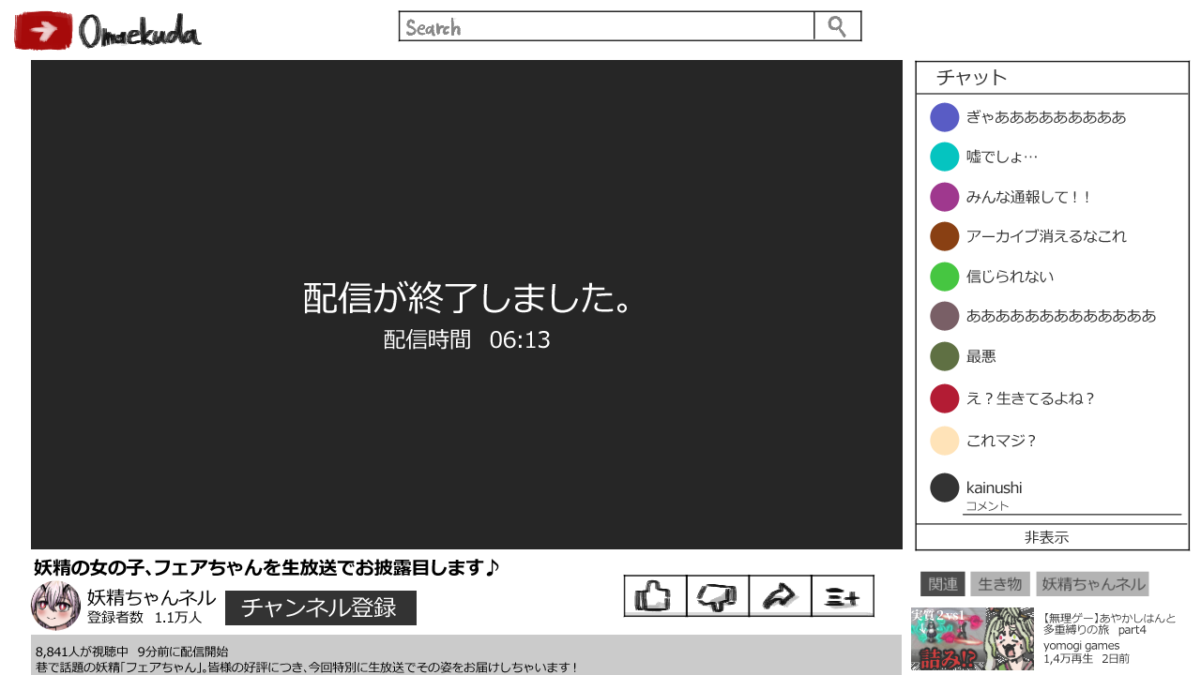The image size is (1201, 675).
Task: Click the search magnifier button
Action: pyautogui.click(x=838, y=26)
